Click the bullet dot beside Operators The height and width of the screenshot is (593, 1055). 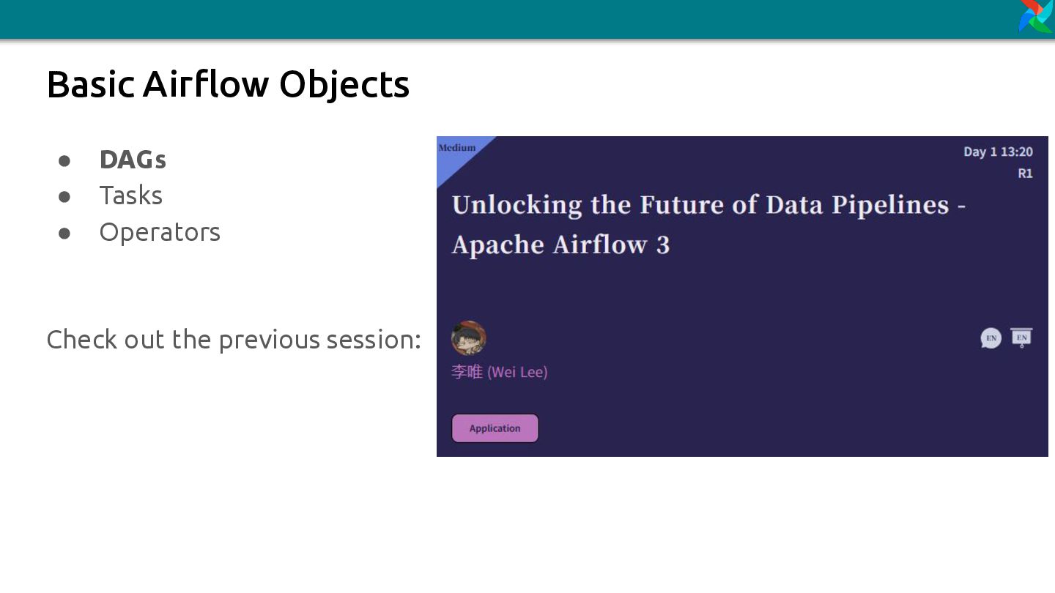pyautogui.click(x=64, y=233)
